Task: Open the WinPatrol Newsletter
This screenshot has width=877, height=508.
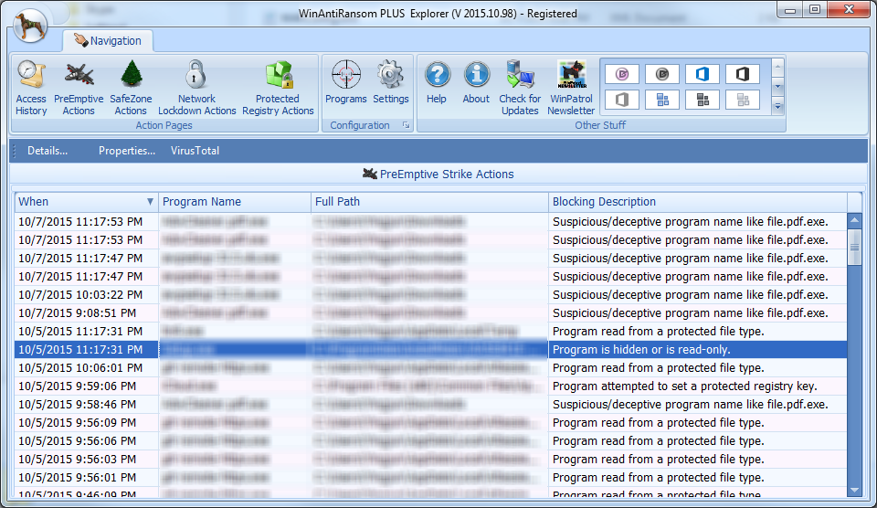Action: pos(571,89)
